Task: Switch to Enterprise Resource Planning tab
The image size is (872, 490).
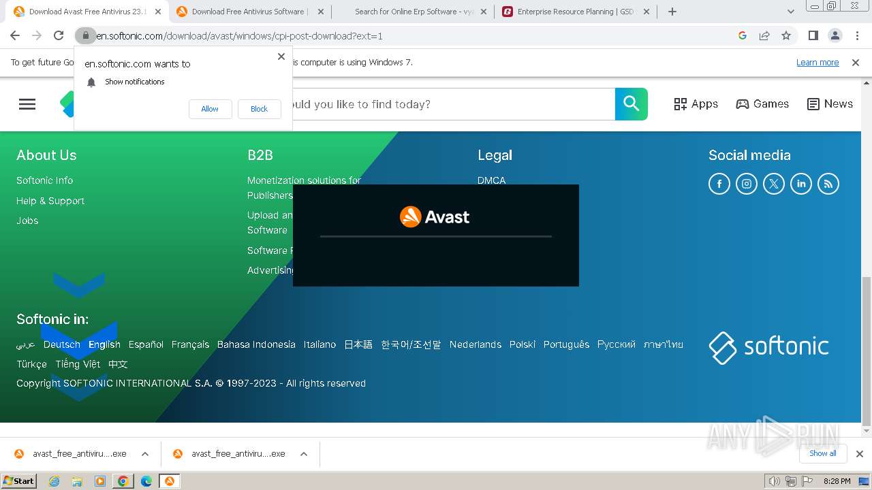Action: 576,12
